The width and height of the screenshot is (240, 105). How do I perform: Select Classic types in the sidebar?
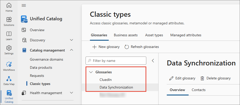point(40,84)
